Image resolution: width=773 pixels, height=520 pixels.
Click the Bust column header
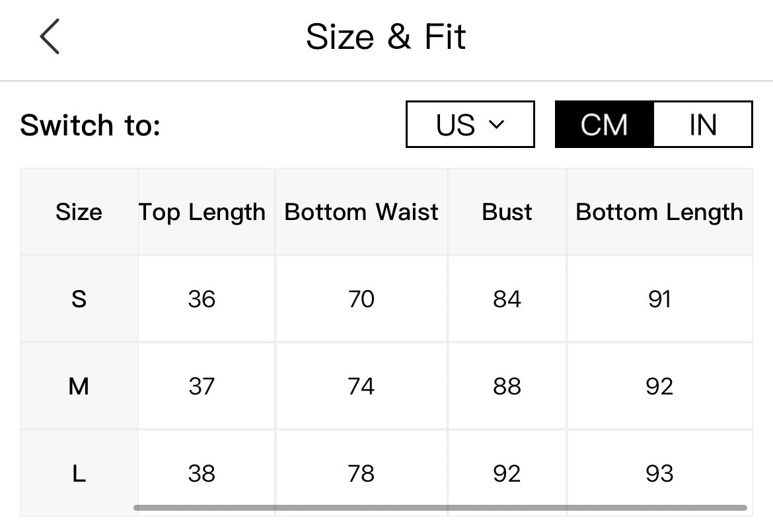click(507, 212)
